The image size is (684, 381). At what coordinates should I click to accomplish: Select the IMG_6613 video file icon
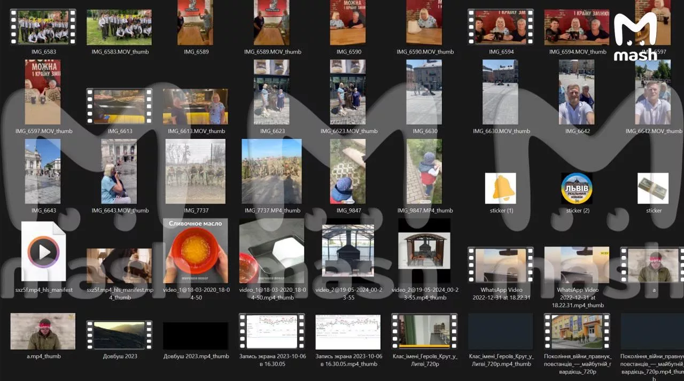tap(120, 106)
